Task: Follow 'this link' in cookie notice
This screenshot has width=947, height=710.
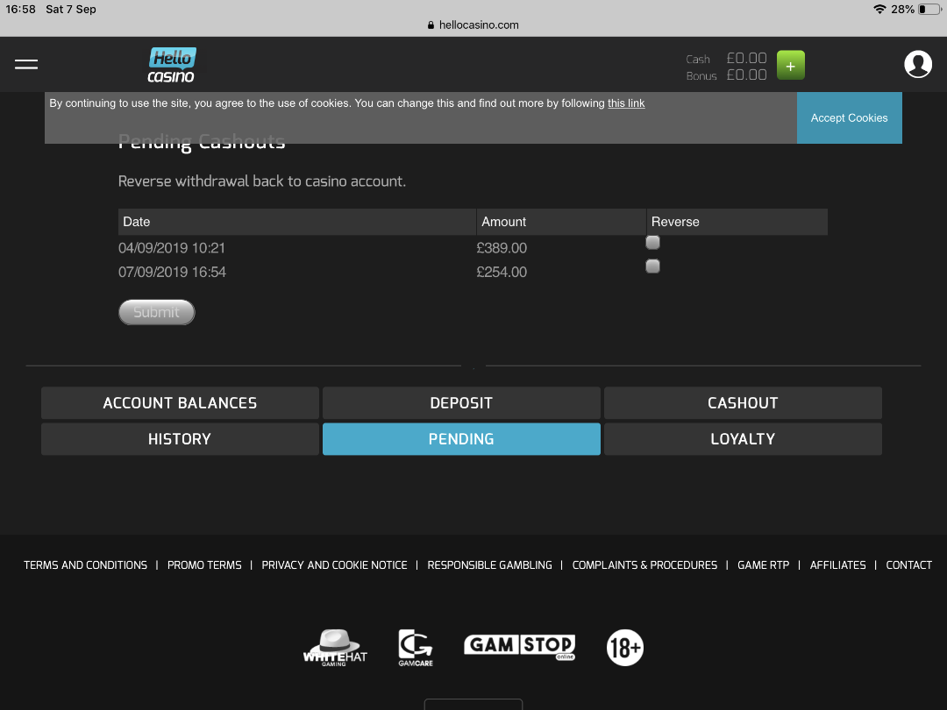Action: click(x=626, y=103)
